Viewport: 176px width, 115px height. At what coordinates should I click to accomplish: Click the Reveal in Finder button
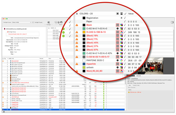136,85
